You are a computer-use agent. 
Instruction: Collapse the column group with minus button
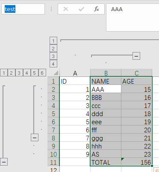point(136,56)
